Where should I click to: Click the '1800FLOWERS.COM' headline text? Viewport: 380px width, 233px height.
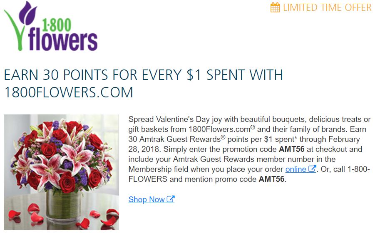click(69, 92)
